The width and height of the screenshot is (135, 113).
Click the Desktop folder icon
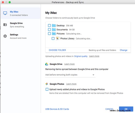tap(54, 26)
